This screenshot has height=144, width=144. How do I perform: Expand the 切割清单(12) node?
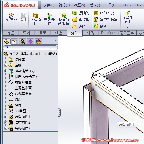pyautogui.click(x=5, y=71)
